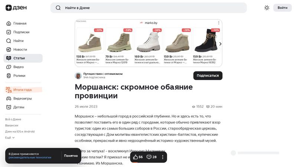Go to the 'Видео' section
The height and width of the screenshot is (167, 297).
pyautogui.click(x=19, y=67)
